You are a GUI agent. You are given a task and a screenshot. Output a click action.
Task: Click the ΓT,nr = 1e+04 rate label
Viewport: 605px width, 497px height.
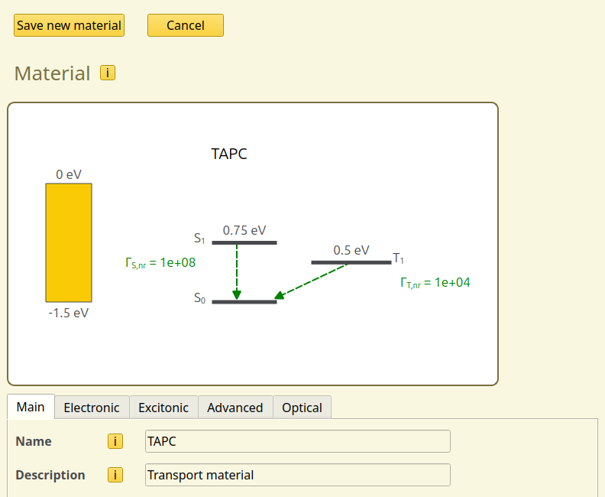coord(435,283)
